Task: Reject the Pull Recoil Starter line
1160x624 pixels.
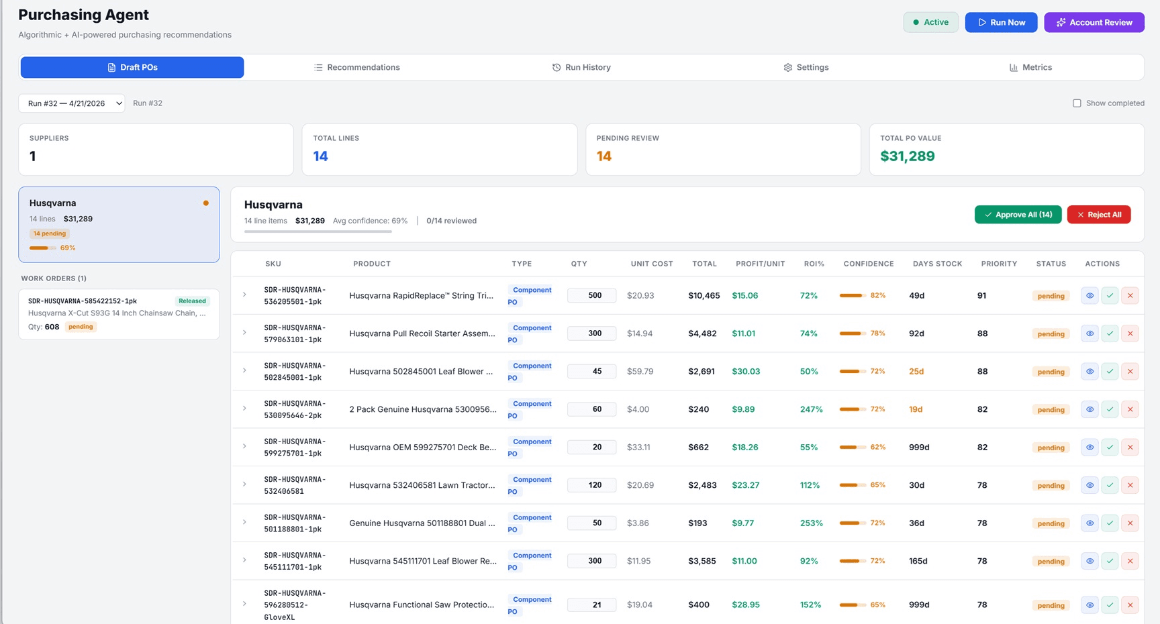Action: pos(1130,333)
